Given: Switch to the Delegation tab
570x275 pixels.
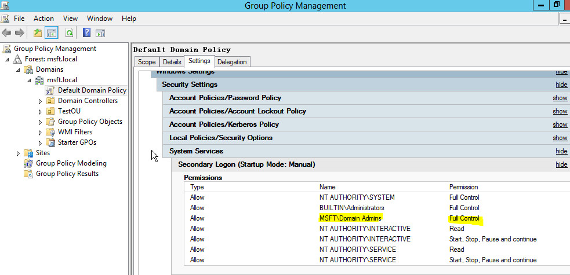Looking at the screenshot, I should point(232,62).
